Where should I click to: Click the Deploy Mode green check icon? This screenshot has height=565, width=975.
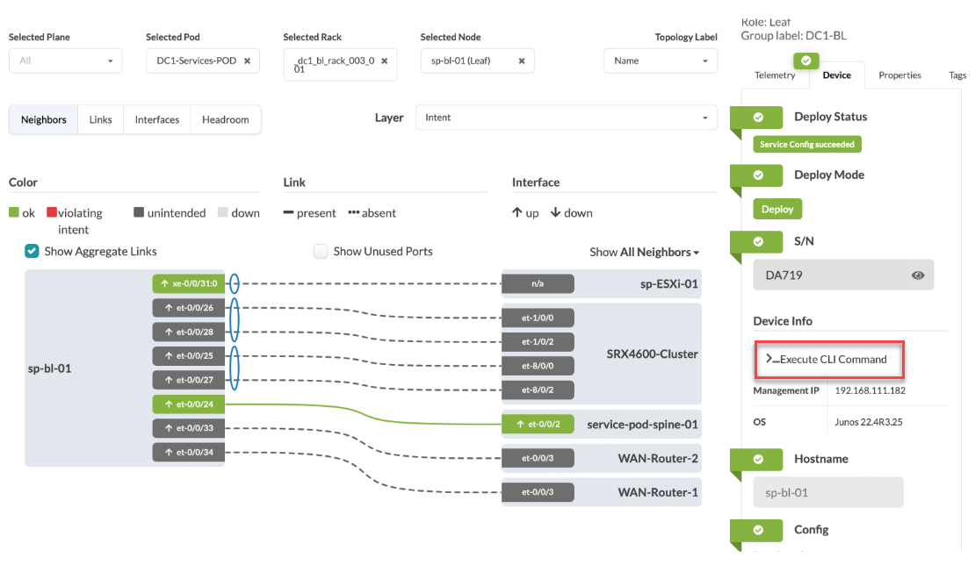758,175
